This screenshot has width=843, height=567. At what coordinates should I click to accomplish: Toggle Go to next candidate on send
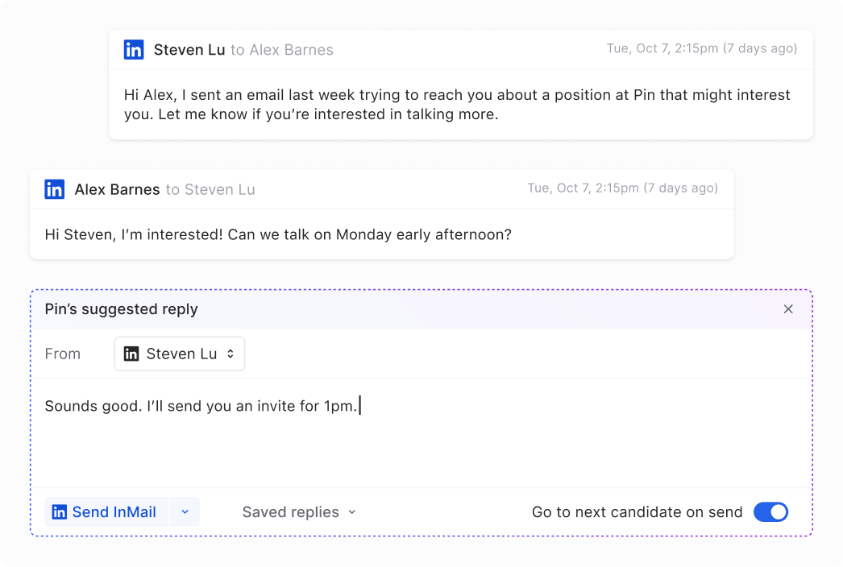[770, 512]
